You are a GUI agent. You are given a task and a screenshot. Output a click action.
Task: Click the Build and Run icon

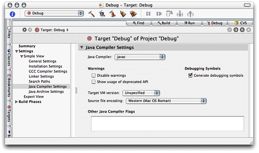pos(102,14)
